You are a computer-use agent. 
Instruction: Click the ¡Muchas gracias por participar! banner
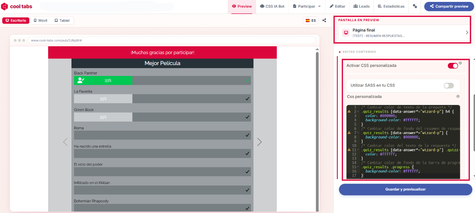tap(162, 52)
